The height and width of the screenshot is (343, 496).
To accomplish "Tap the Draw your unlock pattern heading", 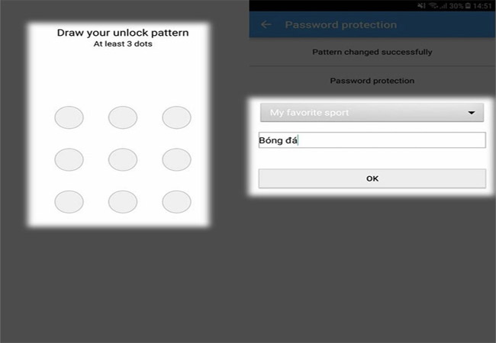I will 123,33.
